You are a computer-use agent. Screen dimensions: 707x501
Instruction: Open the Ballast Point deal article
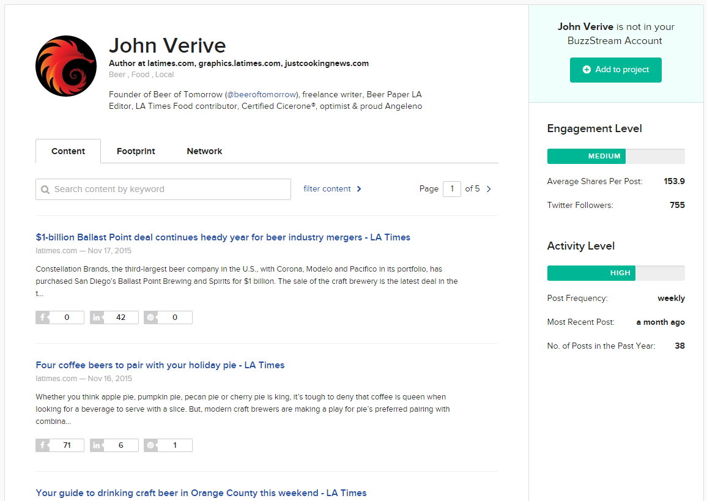pos(223,237)
